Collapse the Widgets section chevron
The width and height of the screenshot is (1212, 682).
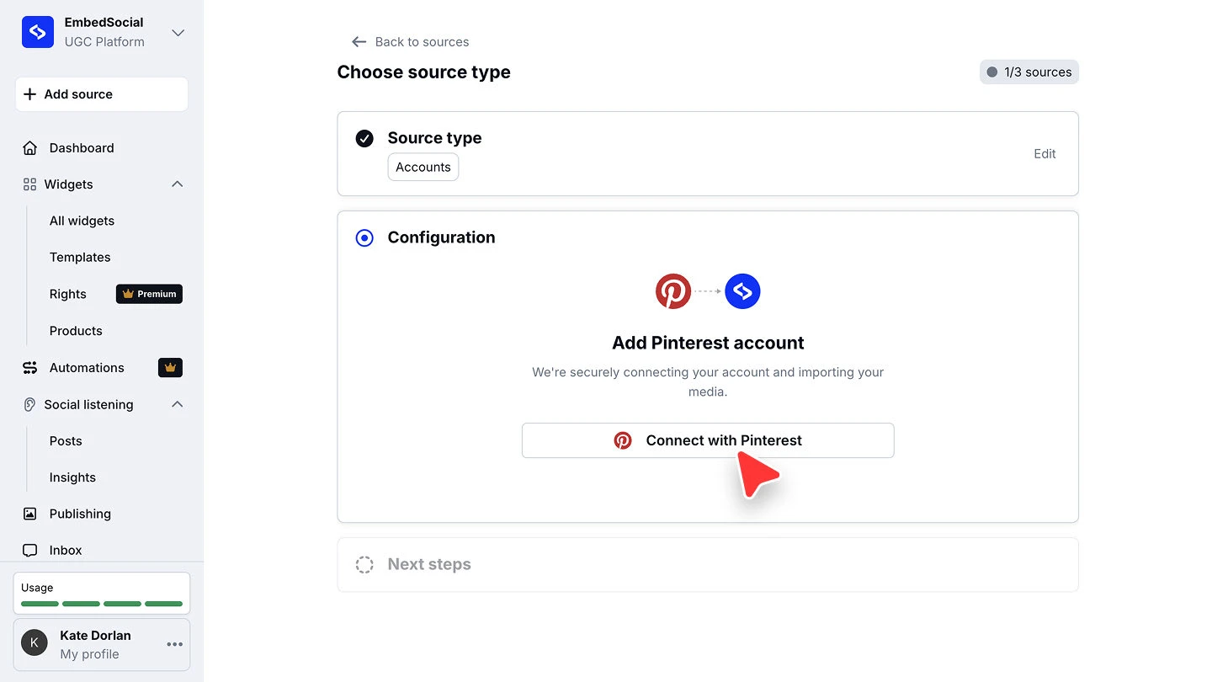click(x=177, y=184)
